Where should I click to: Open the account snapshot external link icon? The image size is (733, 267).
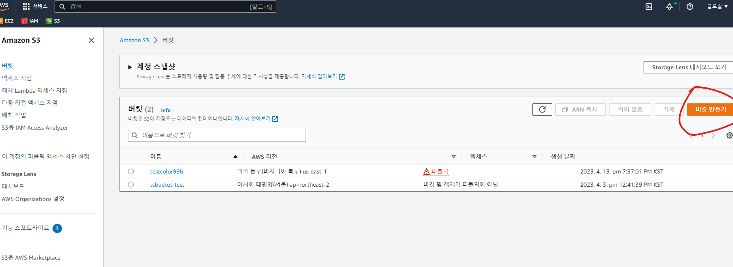pos(342,77)
